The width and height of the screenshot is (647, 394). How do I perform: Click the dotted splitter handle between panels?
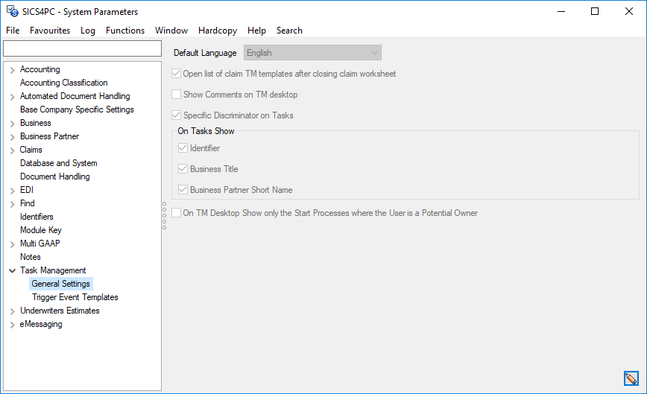pyautogui.click(x=164, y=215)
